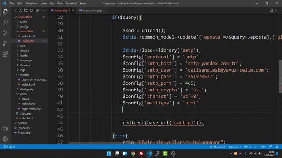
Task: Expand the core folder
Action: (x=22, y=46)
